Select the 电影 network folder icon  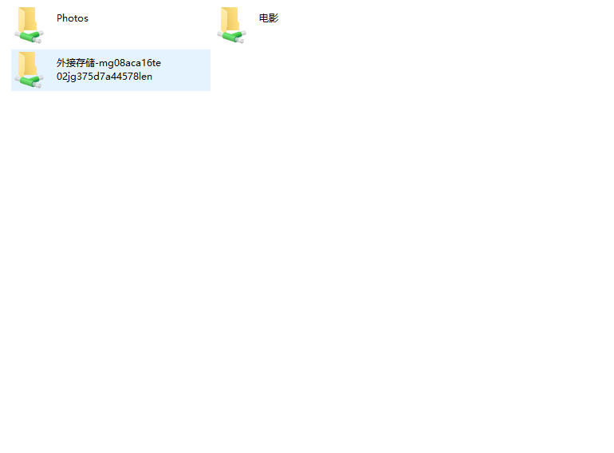[x=231, y=25]
